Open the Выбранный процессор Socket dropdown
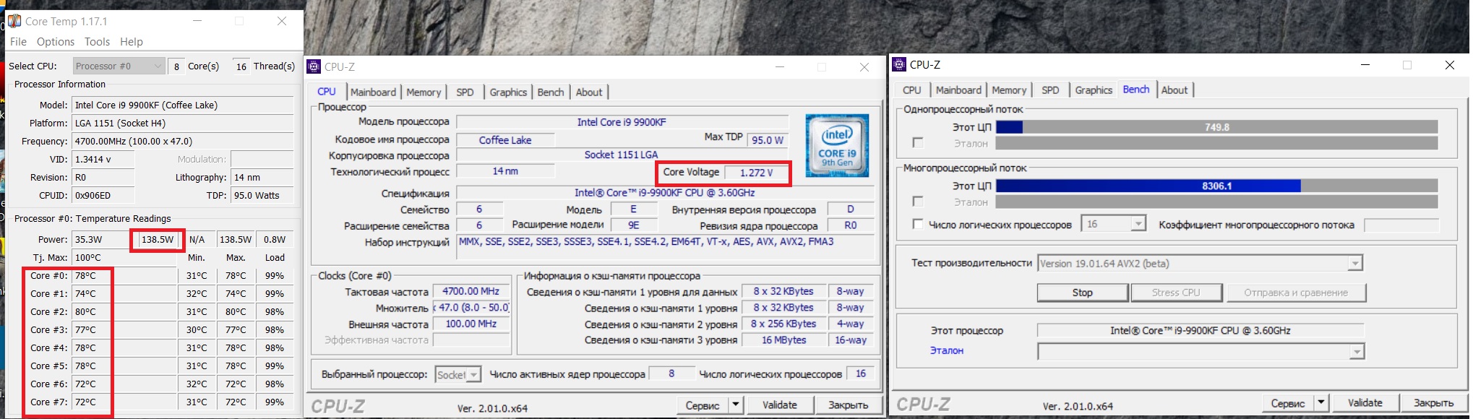Image resolution: width=1473 pixels, height=419 pixels. [x=458, y=374]
